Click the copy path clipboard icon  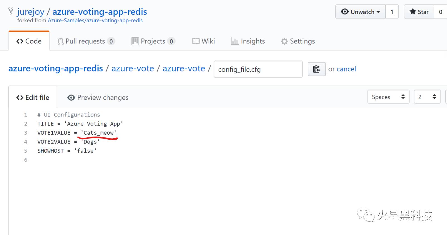pyautogui.click(x=317, y=69)
